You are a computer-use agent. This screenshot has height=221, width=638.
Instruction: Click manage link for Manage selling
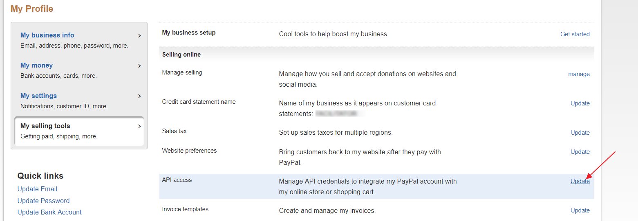tap(579, 74)
